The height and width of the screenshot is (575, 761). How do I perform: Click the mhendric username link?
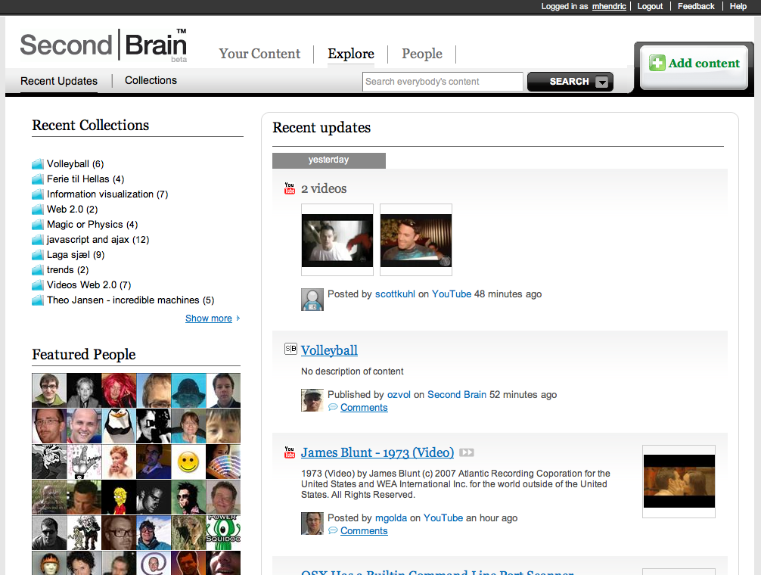[609, 6]
